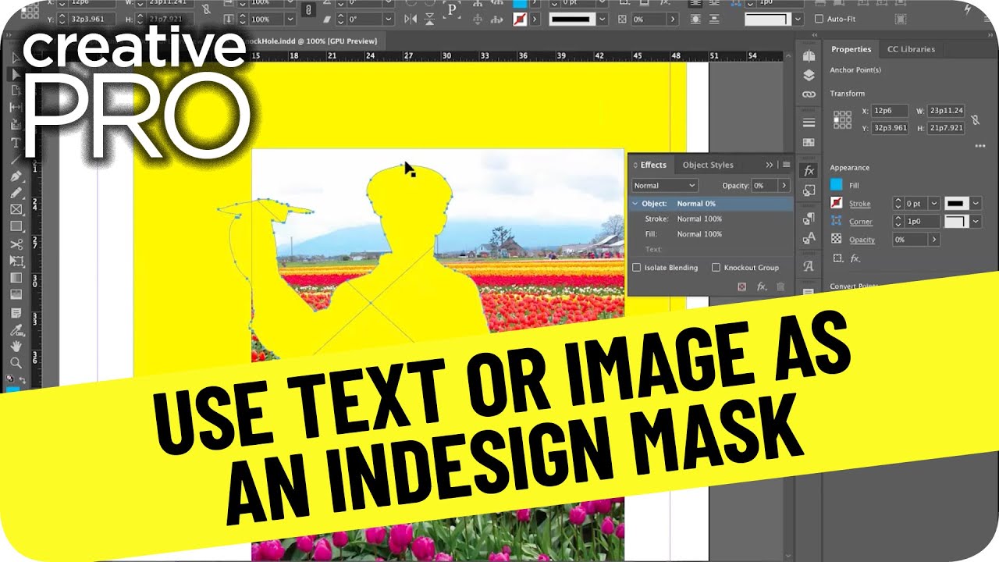Select the Effects panel tab
Viewport: 999px width, 562px height.
(653, 165)
